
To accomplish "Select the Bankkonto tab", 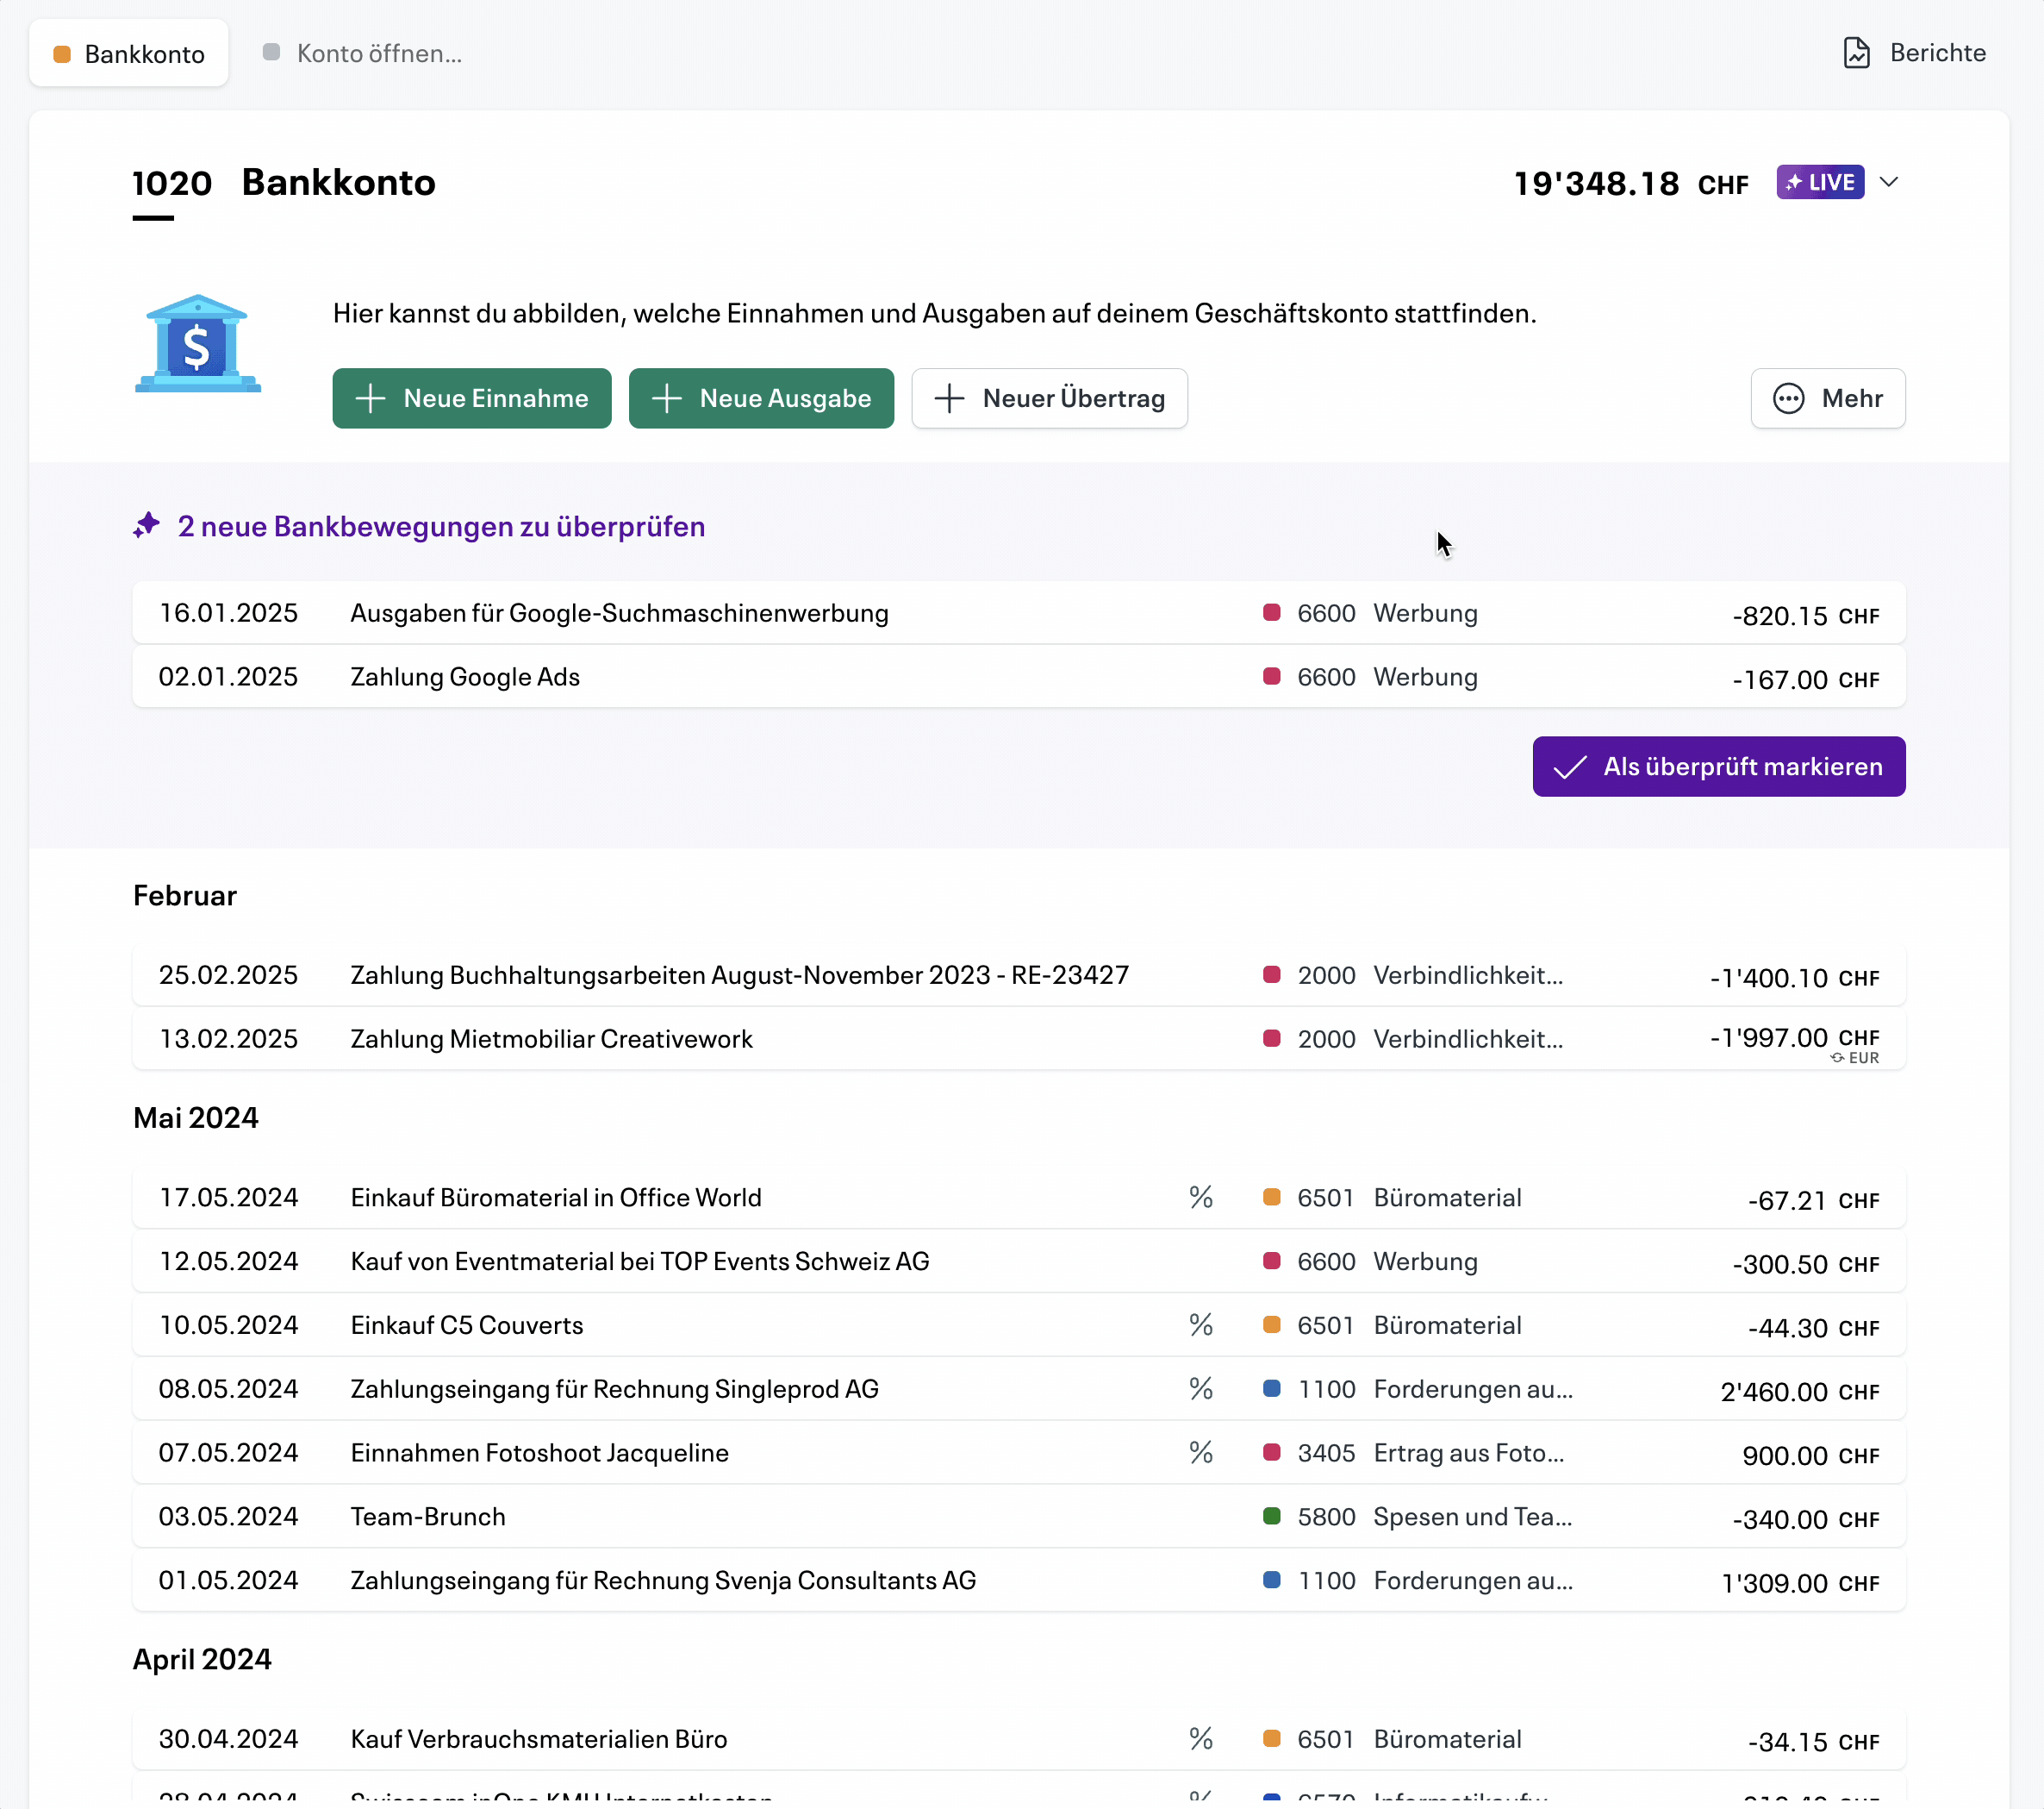I will pos(129,54).
